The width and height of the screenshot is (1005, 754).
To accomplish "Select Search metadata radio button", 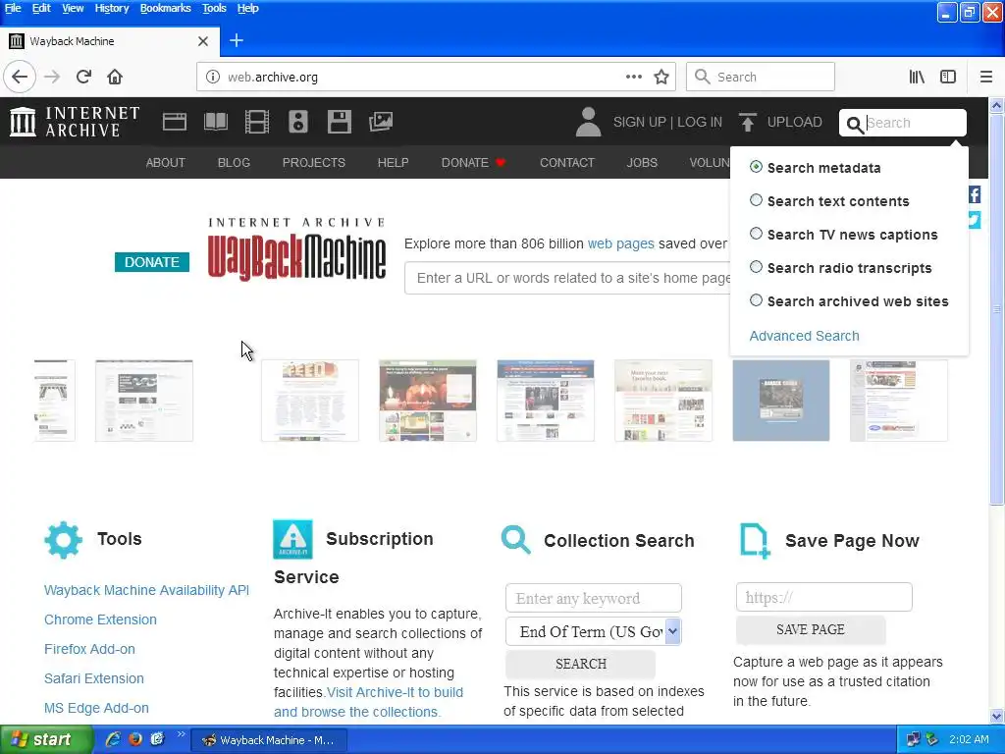I will pos(757,167).
